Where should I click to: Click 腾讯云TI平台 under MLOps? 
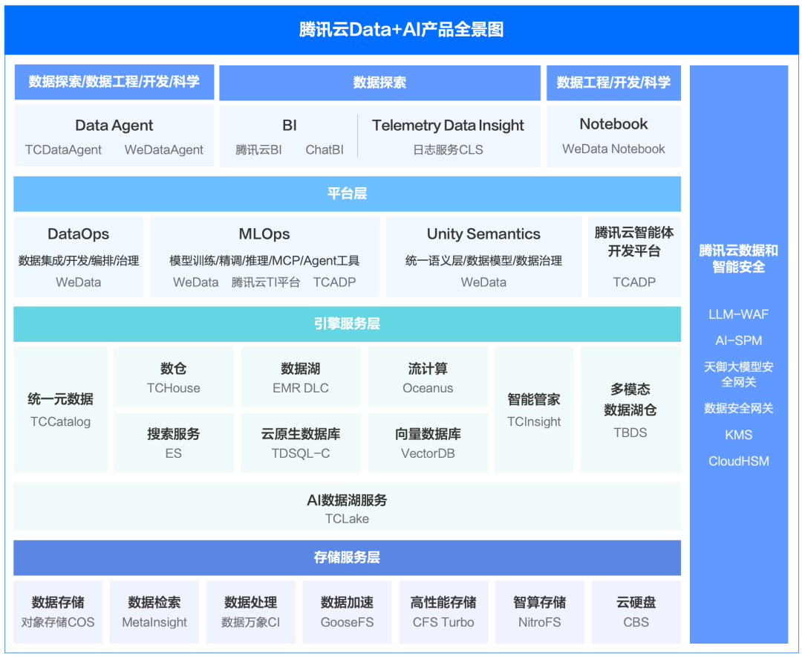click(265, 282)
